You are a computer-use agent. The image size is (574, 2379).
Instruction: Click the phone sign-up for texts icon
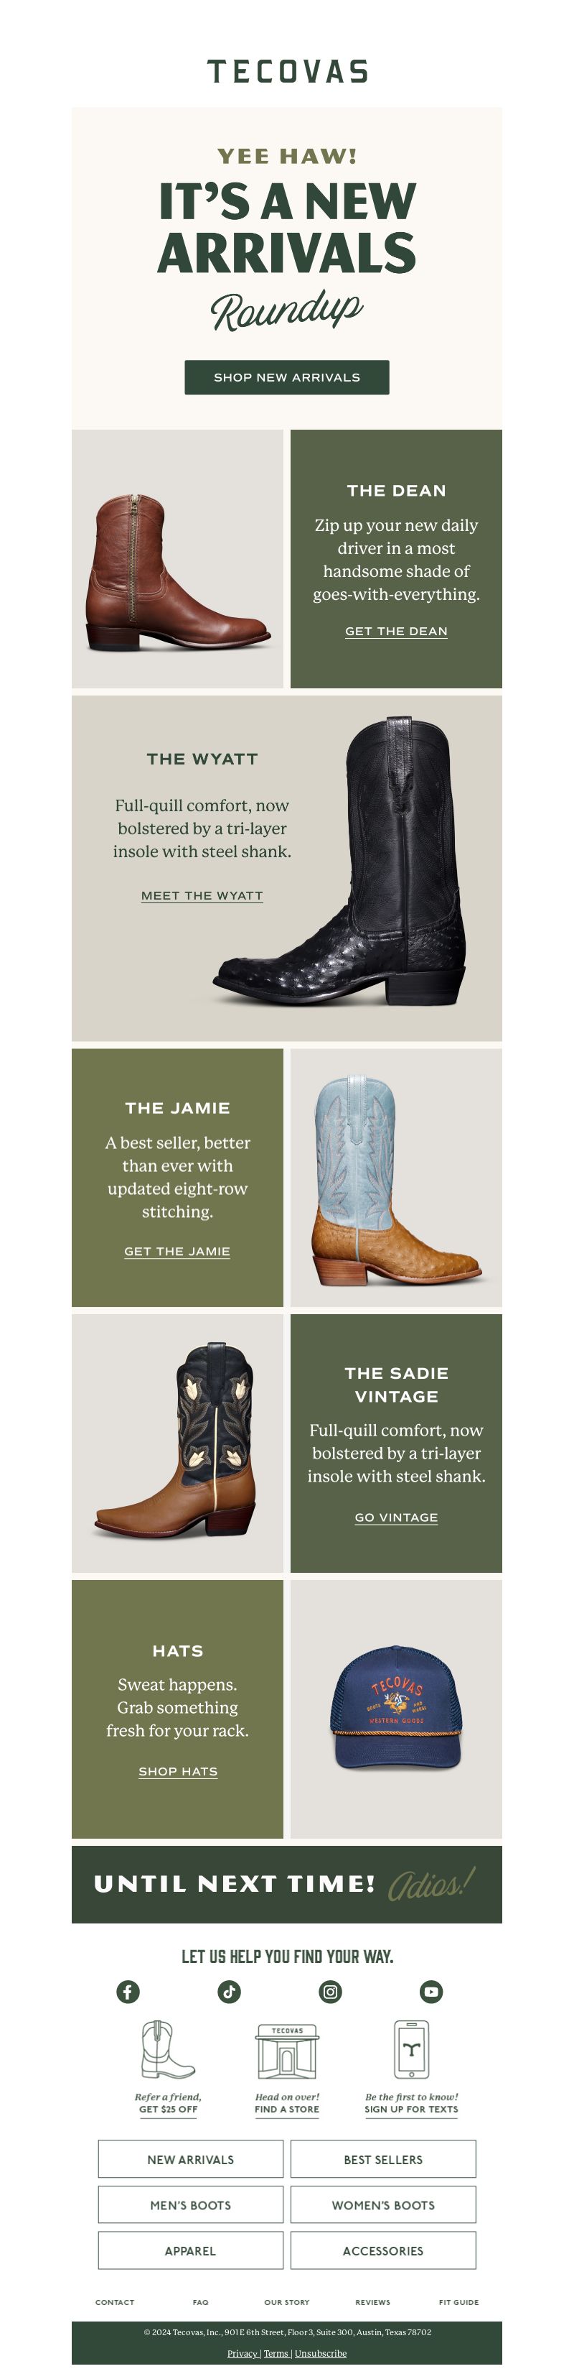410,2048
